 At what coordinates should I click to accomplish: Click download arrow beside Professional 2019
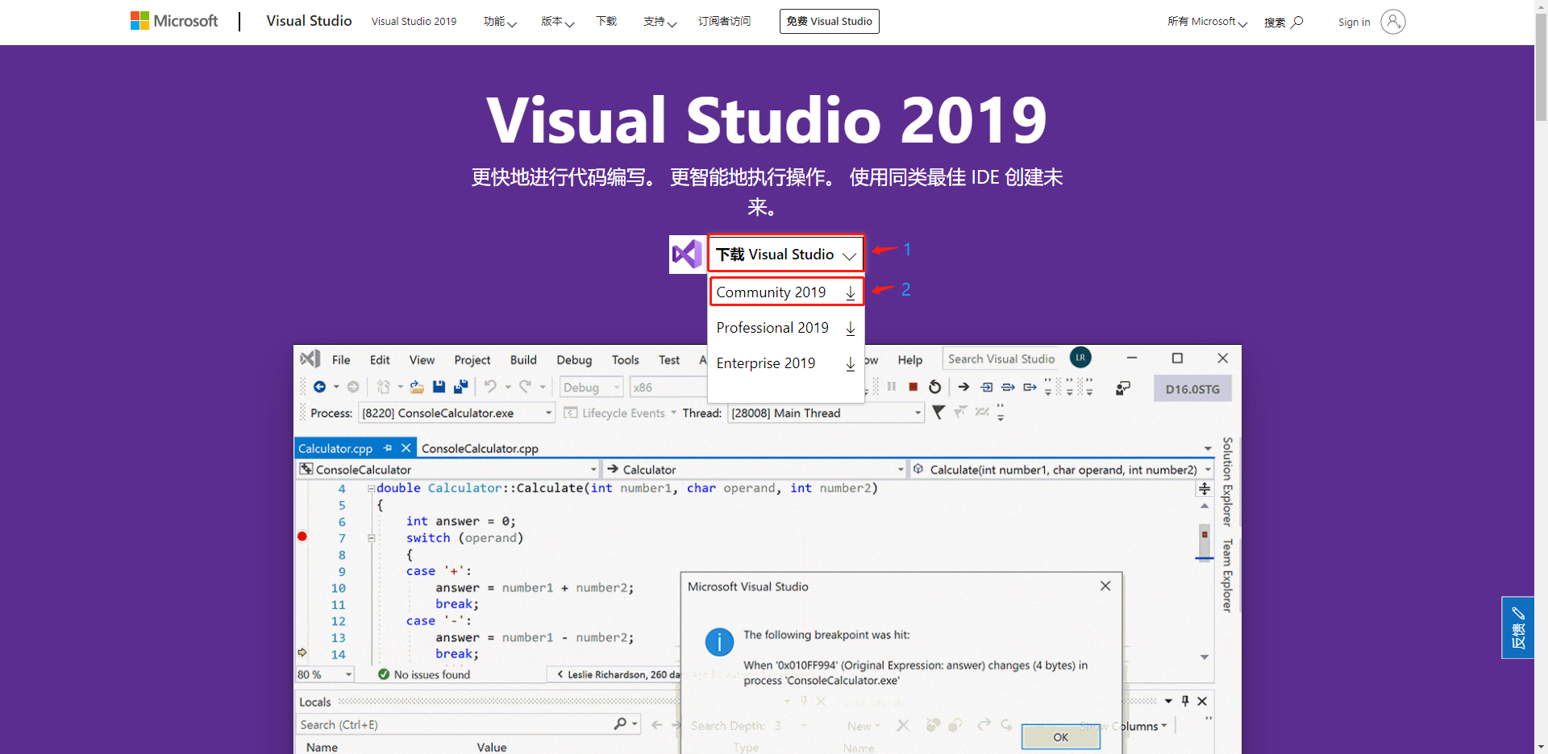click(850, 328)
